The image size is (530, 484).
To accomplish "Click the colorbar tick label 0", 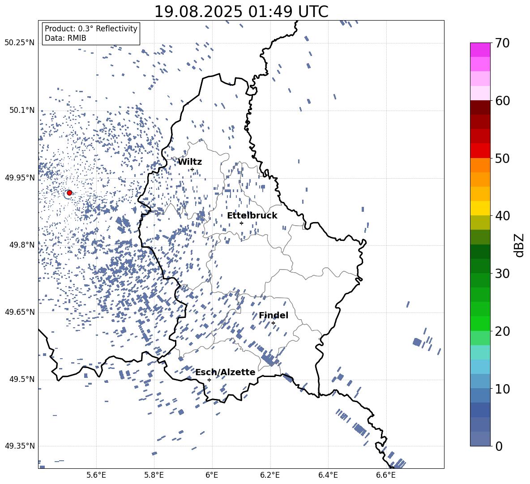I will click(499, 446).
